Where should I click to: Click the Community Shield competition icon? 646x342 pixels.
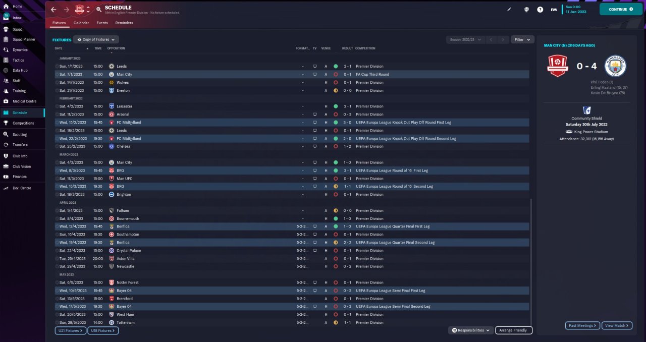tap(587, 110)
